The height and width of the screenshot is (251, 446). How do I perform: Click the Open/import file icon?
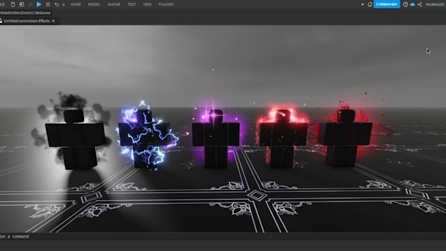[22, 5]
